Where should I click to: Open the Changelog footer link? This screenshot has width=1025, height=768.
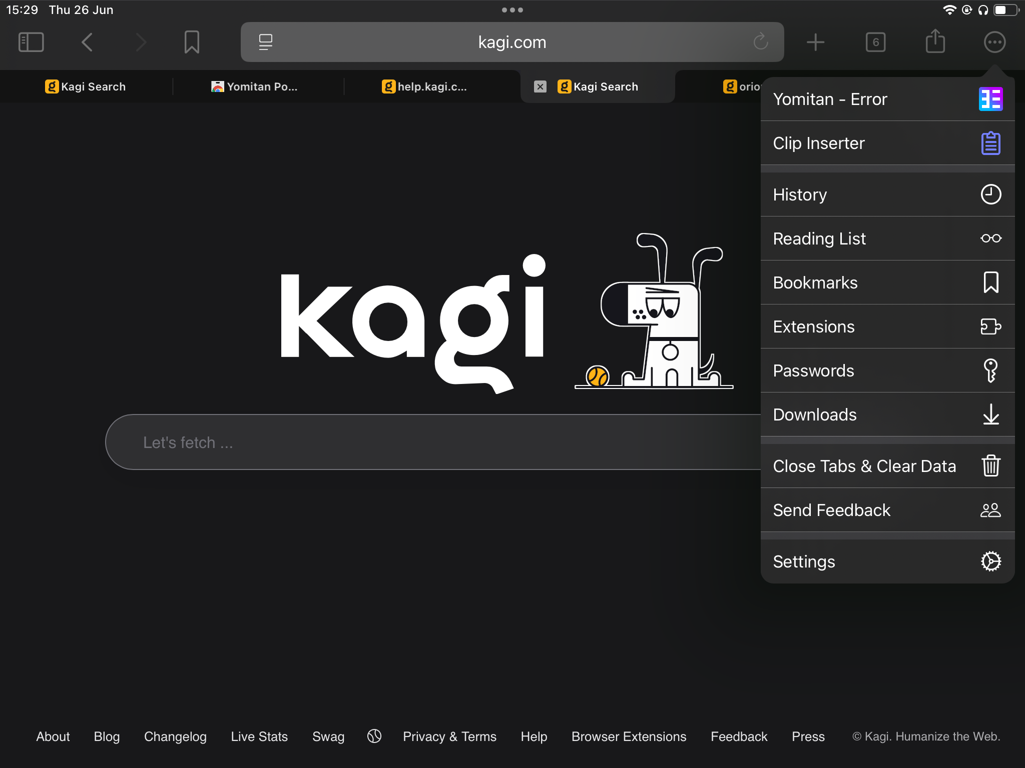point(175,736)
